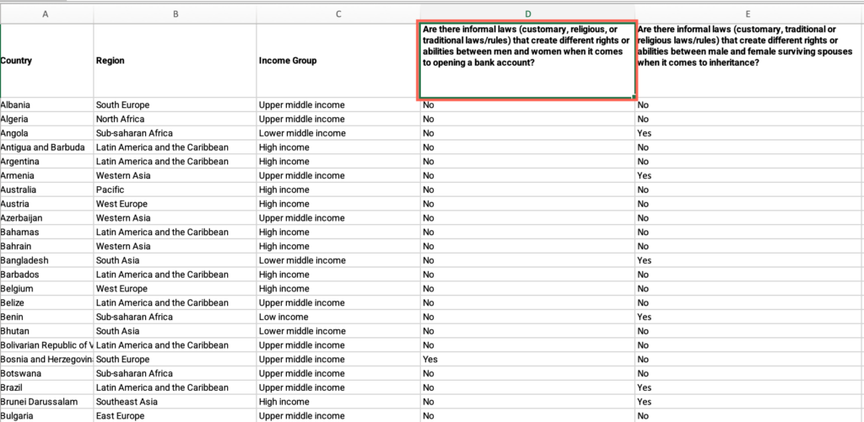Screen dimensions: 864x422
Task: Select the Bosnia and Herzegovina cell
Action: point(47,360)
